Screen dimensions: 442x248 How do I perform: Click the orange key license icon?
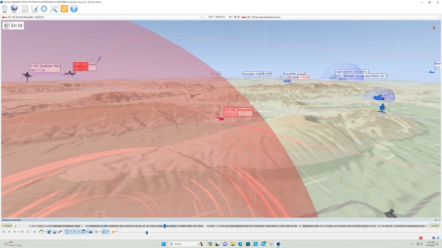click(x=64, y=9)
